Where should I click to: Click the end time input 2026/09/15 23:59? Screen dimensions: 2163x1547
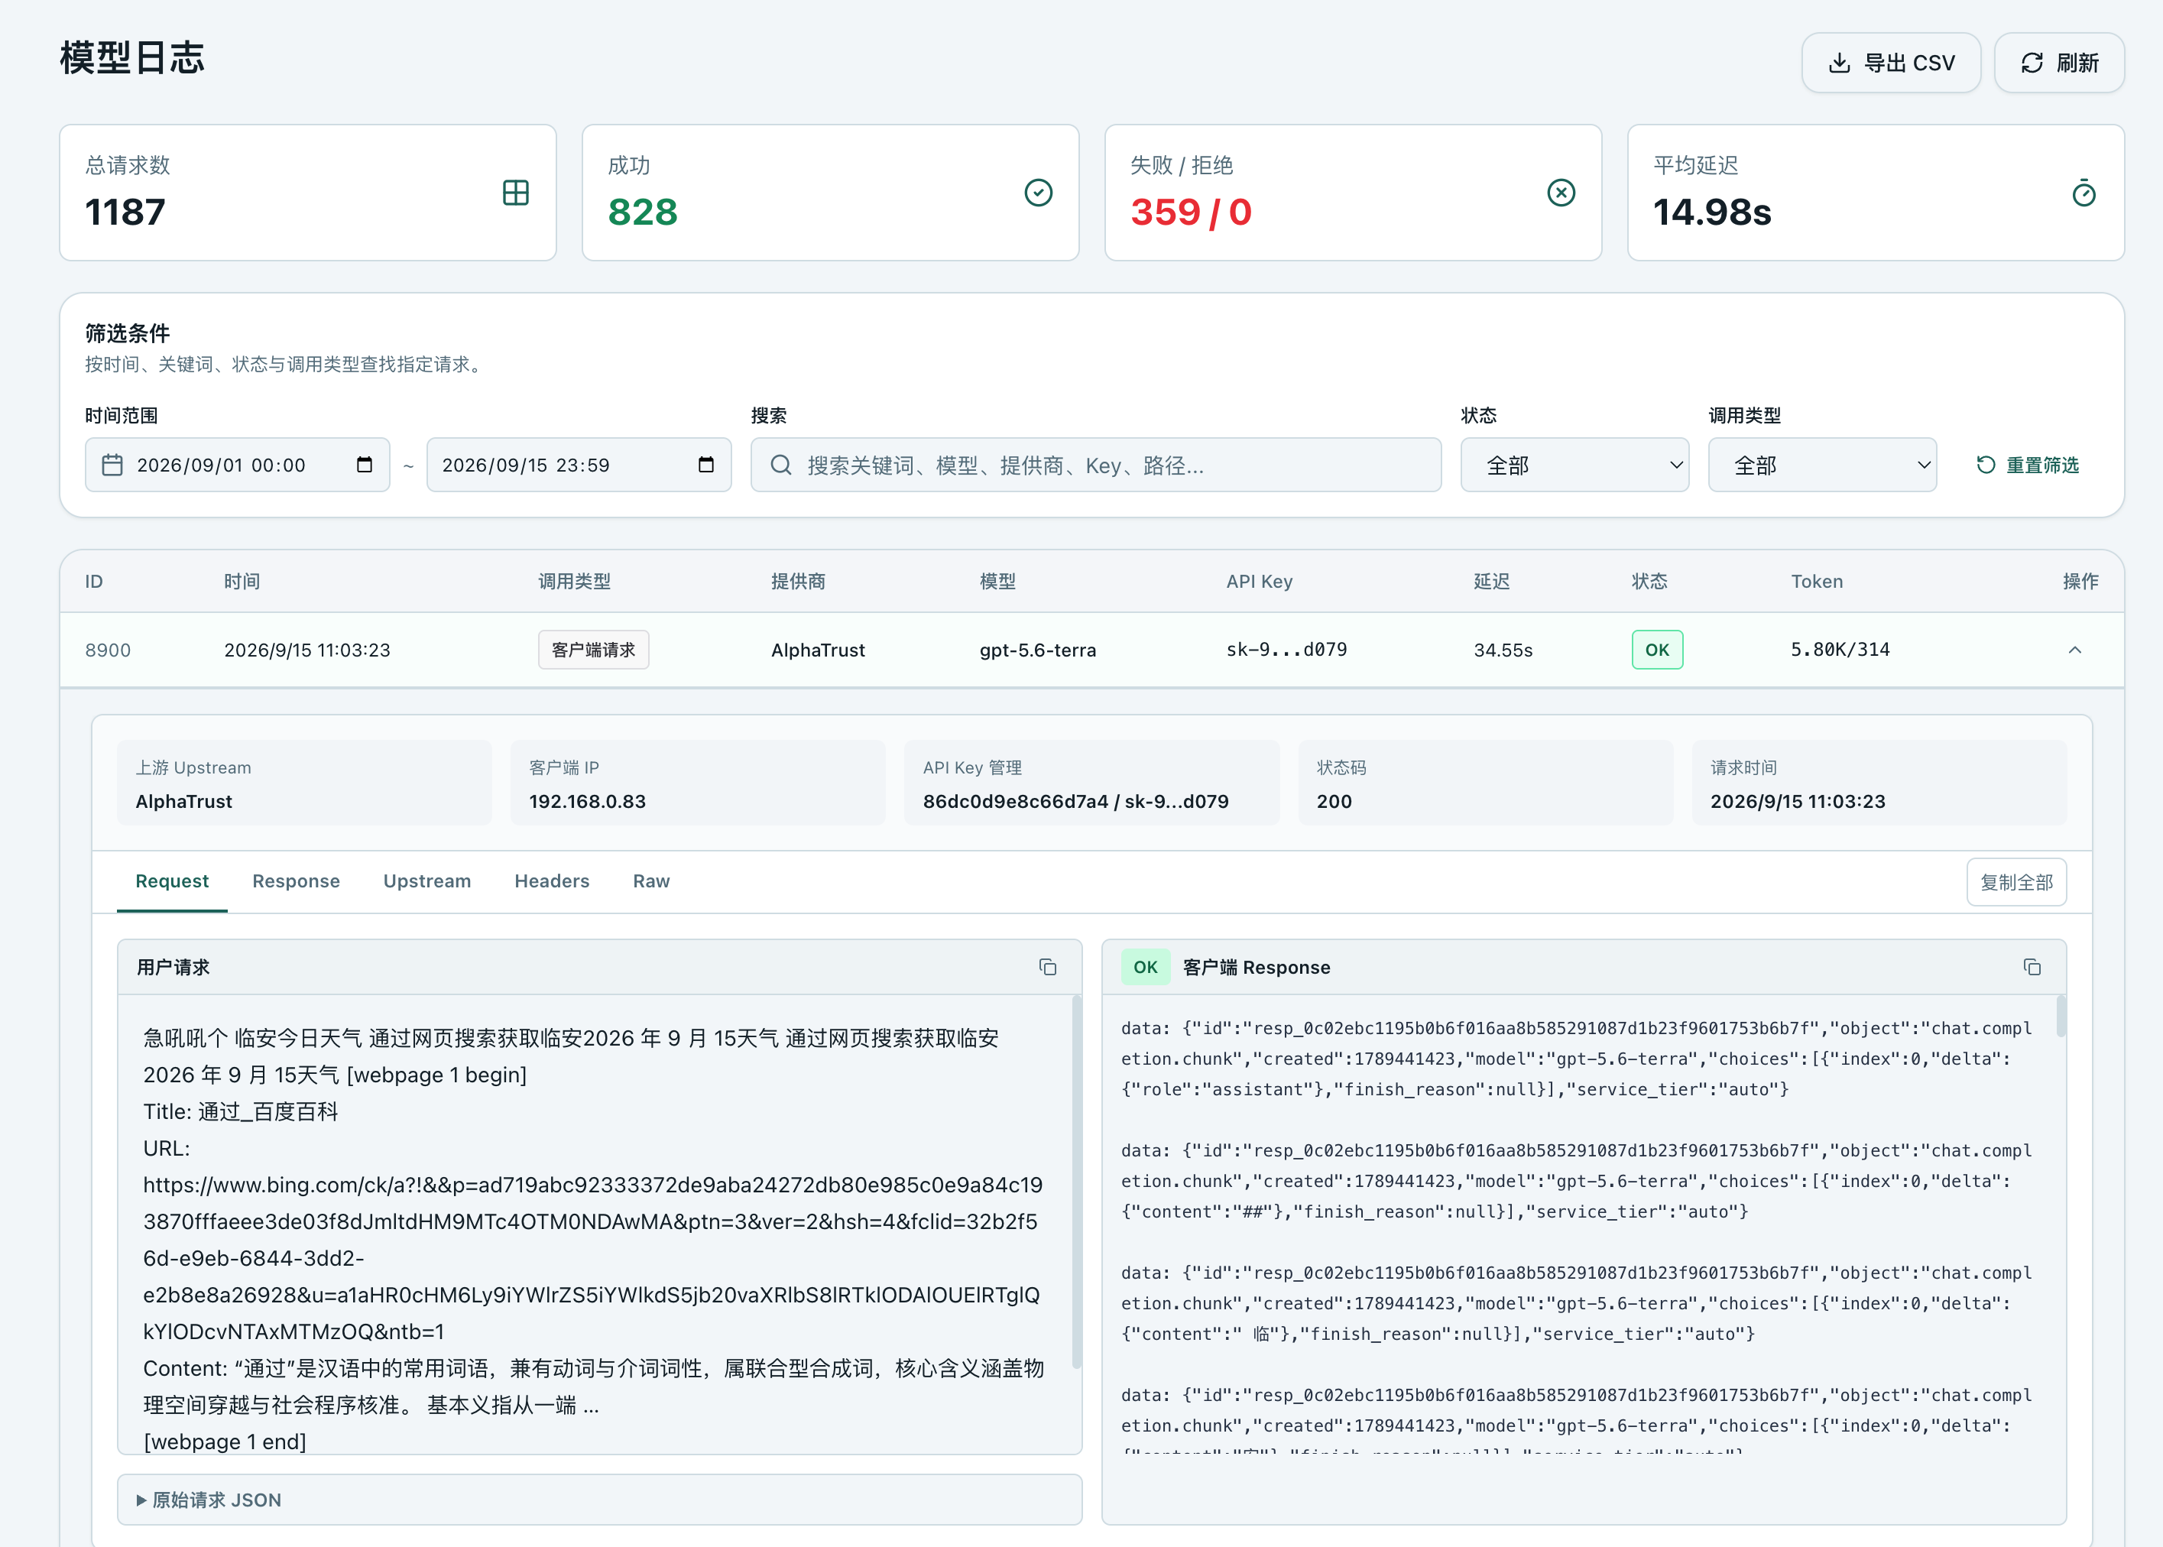(579, 465)
